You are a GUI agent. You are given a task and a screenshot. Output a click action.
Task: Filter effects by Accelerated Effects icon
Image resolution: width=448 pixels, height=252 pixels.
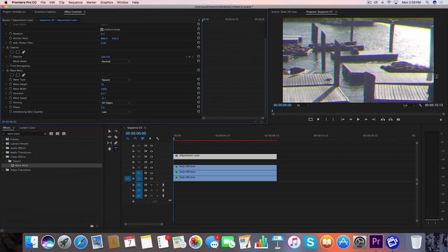(x=51, y=134)
